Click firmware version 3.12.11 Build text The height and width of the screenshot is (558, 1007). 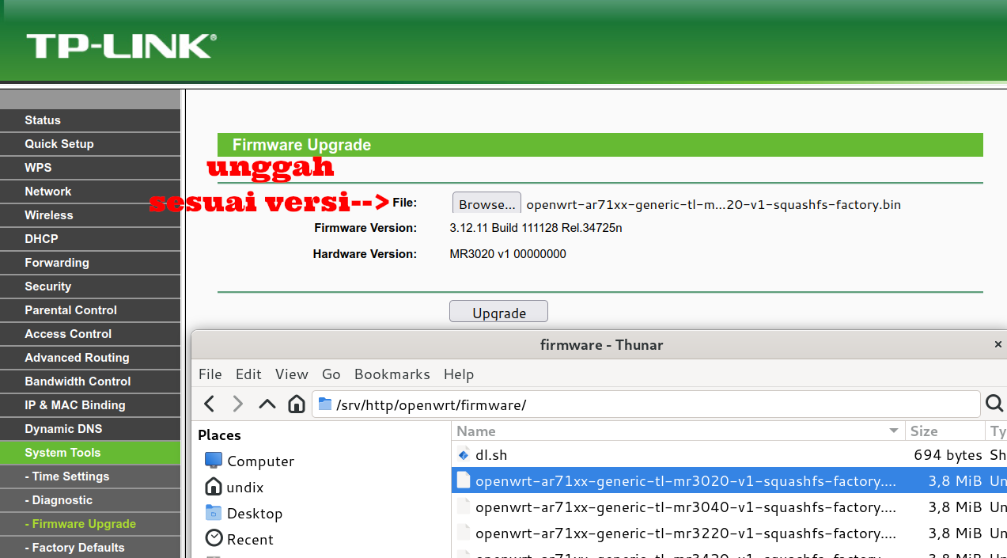536,228
